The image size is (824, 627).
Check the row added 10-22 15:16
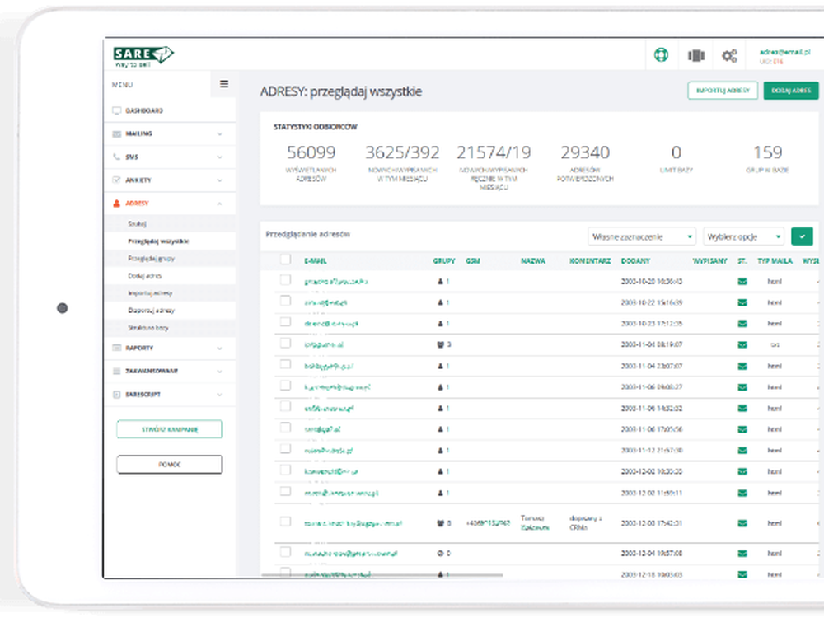(x=285, y=301)
